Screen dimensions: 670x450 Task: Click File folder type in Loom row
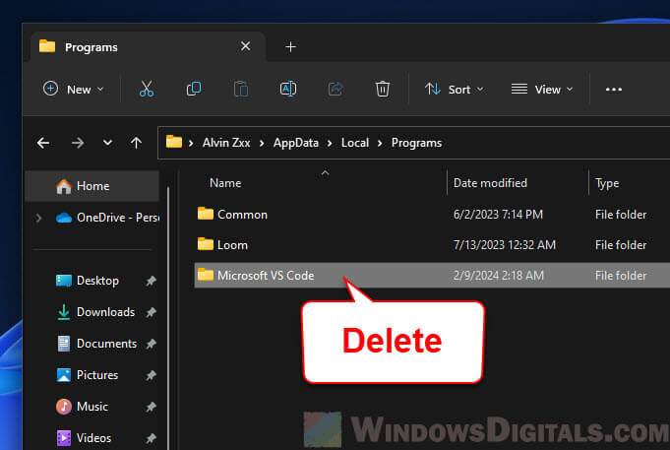(x=621, y=245)
